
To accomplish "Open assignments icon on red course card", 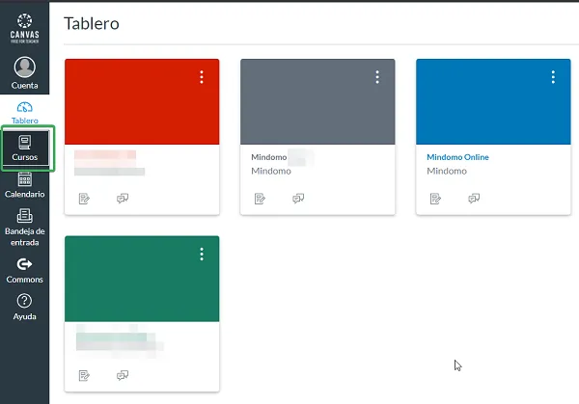I will pos(84,199).
